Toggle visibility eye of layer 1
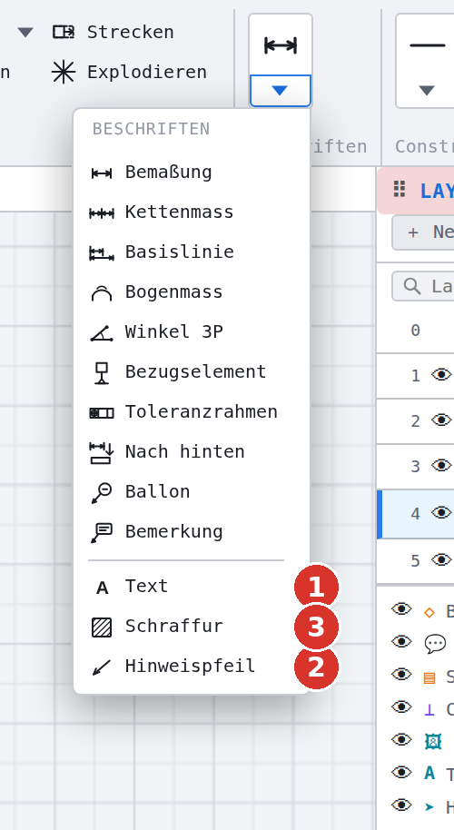This screenshot has width=454, height=830. pos(441,375)
